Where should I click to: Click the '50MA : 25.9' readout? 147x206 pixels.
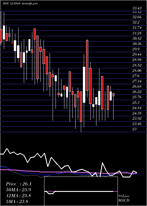(x=19, y=190)
